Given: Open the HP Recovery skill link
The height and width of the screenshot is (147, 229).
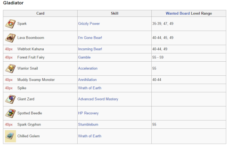Looking at the screenshot, I should (88, 113).
